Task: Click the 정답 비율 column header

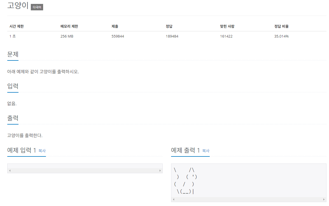Action: pyautogui.click(x=281, y=26)
